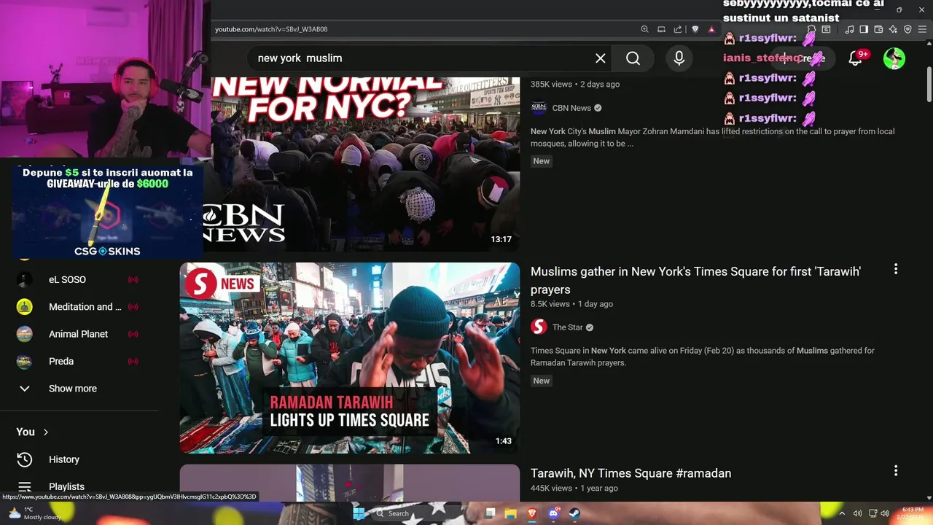Open the browser hamburger main menu

point(923,29)
